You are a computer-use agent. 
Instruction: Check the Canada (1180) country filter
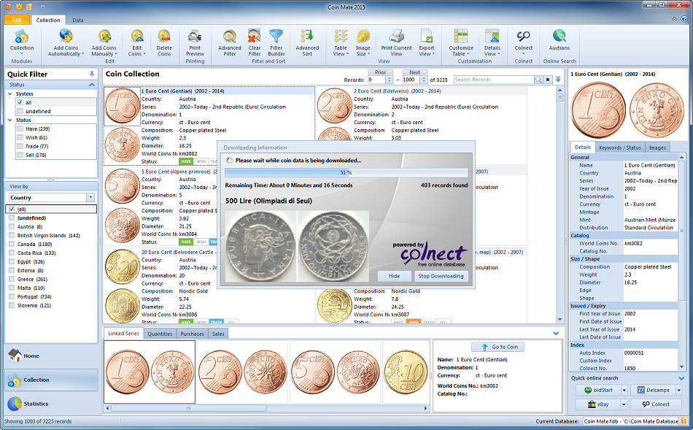12,244
